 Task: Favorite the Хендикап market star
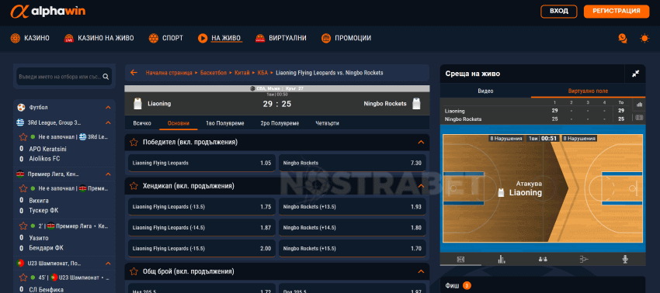click(134, 185)
